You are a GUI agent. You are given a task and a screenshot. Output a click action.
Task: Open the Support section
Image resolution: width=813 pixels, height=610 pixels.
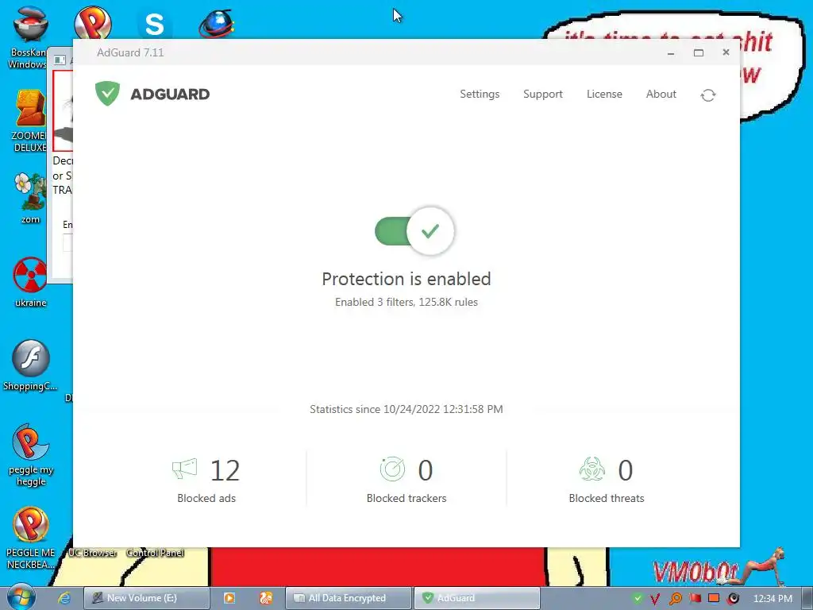(543, 94)
